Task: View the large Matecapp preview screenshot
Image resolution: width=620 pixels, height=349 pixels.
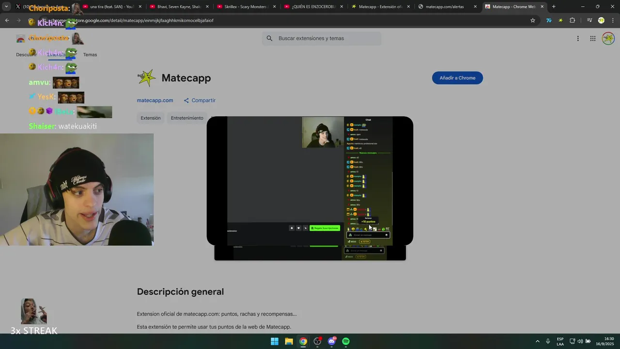Action: point(310,181)
